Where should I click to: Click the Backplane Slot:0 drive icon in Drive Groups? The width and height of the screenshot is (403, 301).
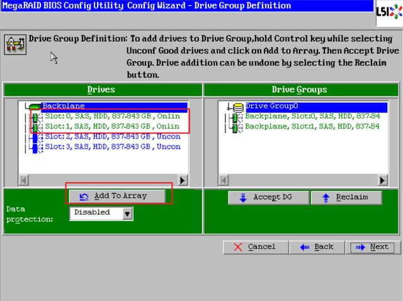(x=236, y=118)
